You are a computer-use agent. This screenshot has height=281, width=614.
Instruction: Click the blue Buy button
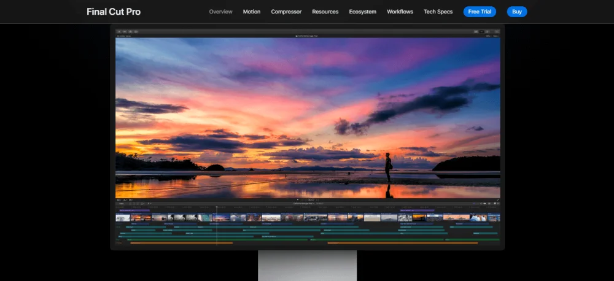click(x=517, y=12)
